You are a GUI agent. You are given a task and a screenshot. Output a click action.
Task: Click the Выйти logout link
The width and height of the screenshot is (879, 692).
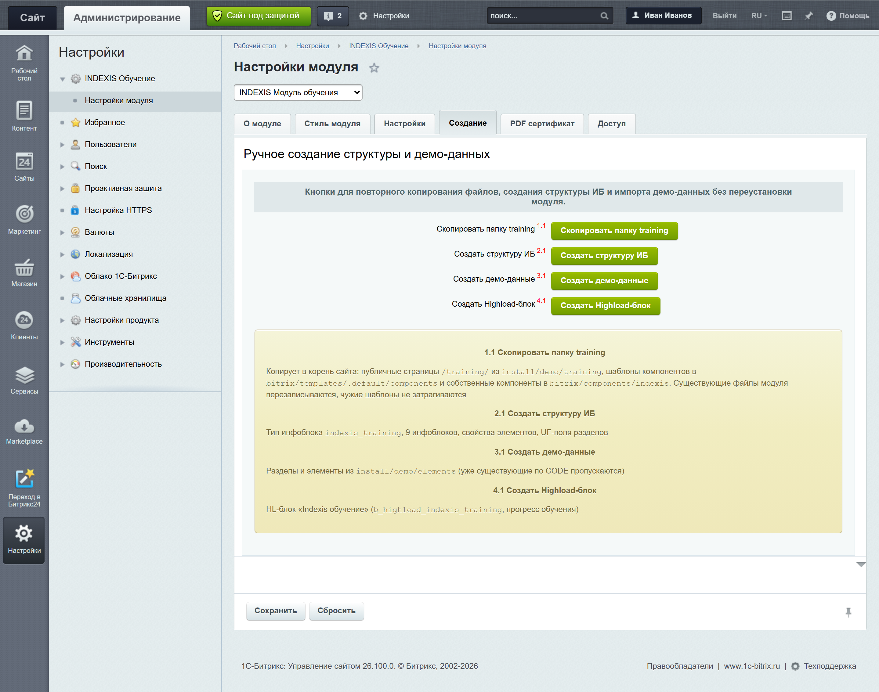[725, 16]
